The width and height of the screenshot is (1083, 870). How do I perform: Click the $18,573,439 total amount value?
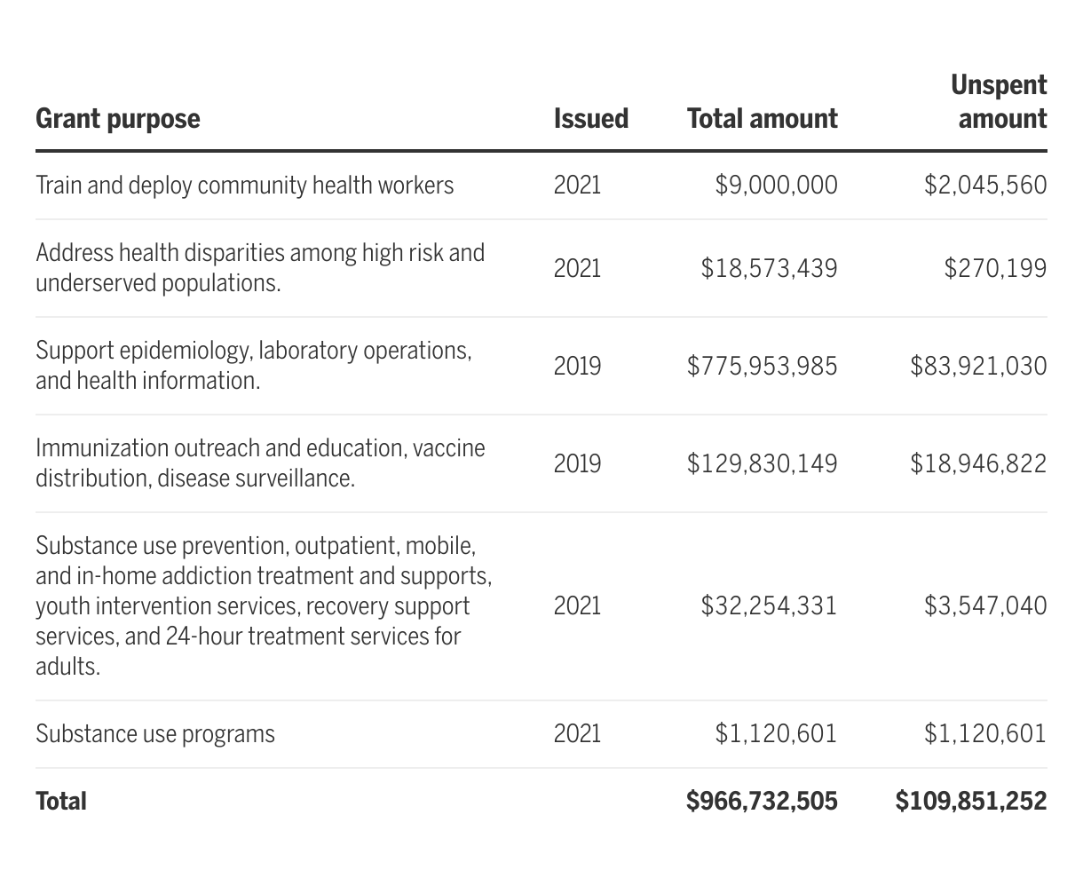(769, 268)
